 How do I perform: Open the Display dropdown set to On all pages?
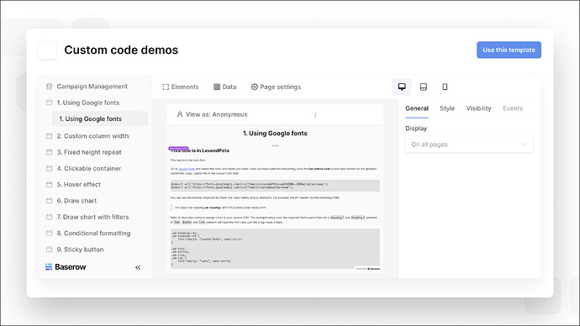pyautogui.click(x=470, y=145)
